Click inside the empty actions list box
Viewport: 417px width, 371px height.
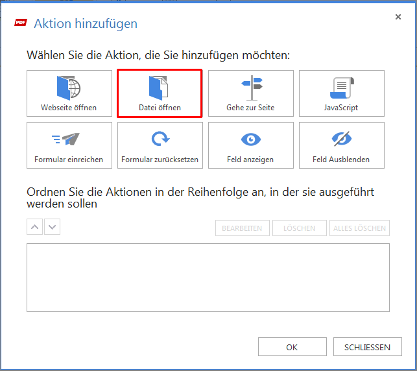pos(208,278)
